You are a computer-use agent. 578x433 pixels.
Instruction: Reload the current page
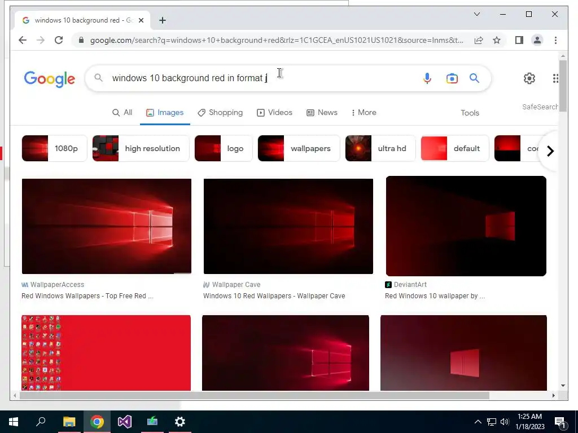pos(59,40)
